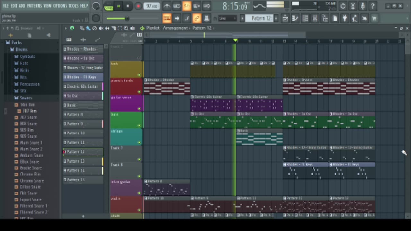Mute the violin track
The width and height of the screenshot is (411, 231).
point(139,210)
